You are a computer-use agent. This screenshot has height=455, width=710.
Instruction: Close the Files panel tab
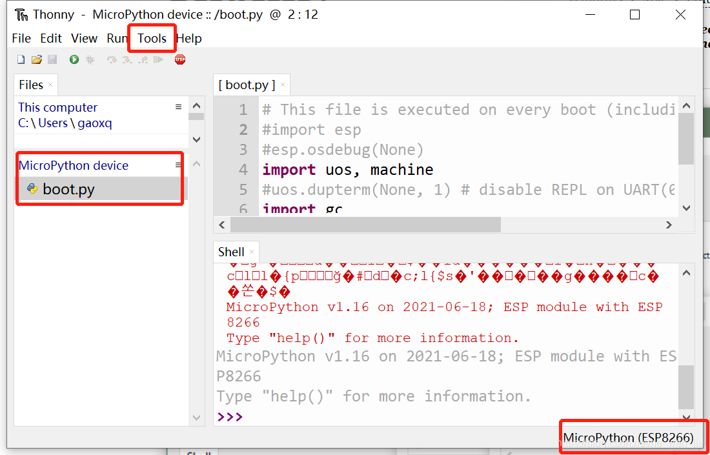[50, 85]
